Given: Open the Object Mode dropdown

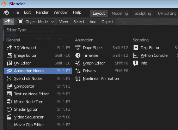Looking at the screenshot, I should point(36,22).
